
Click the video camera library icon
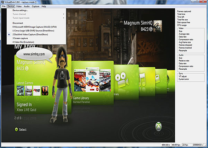[x=122, y=80]
